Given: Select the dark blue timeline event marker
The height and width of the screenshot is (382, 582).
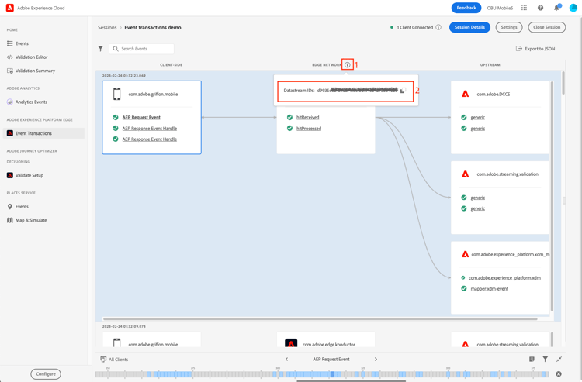Looking at the screenshot, I should point(333,374).
